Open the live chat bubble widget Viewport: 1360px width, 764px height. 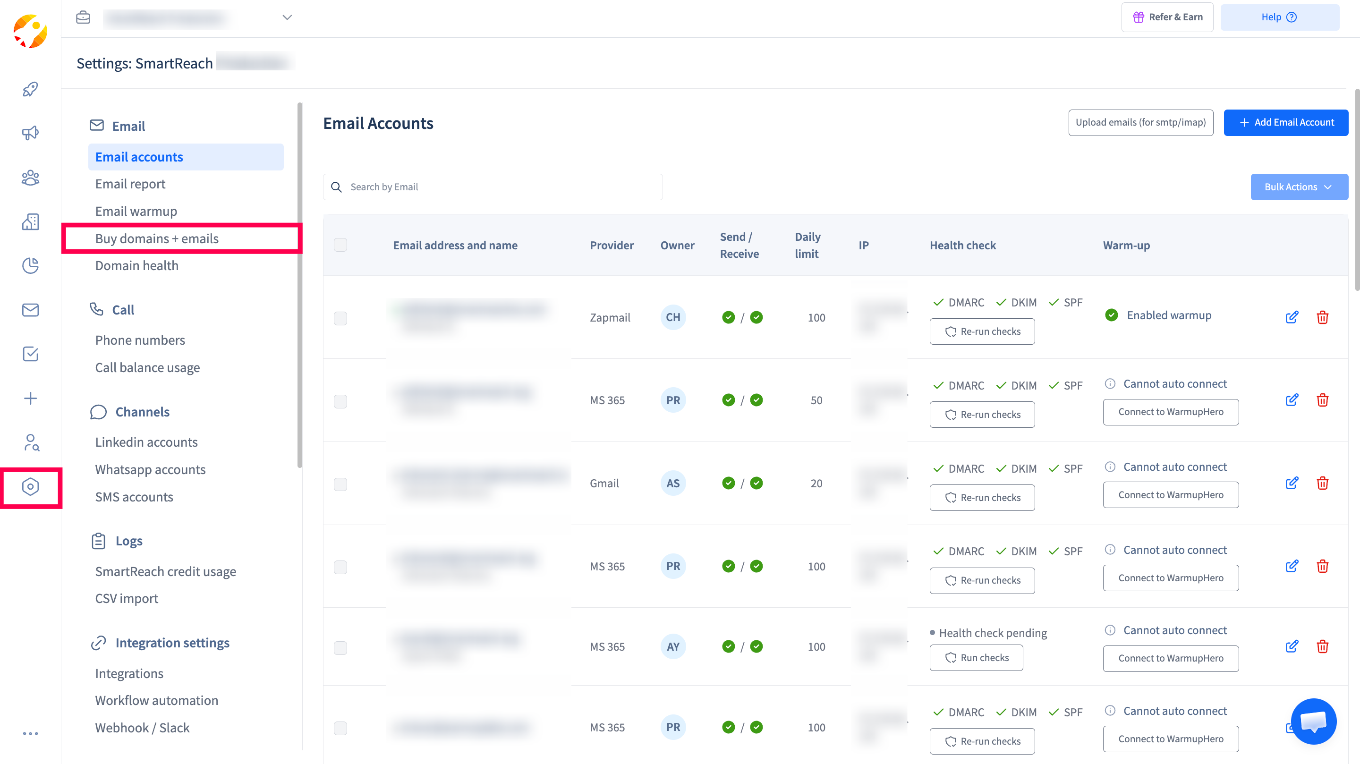[x=1313, y=721]
